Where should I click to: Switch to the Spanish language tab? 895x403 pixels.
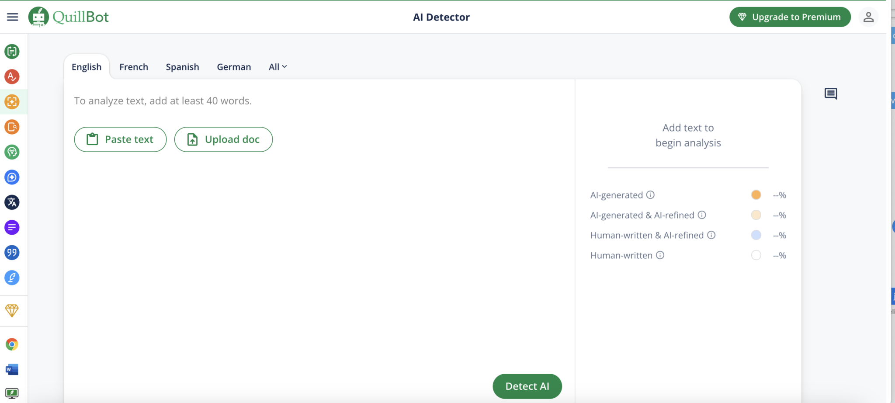(x=182, y=67)
